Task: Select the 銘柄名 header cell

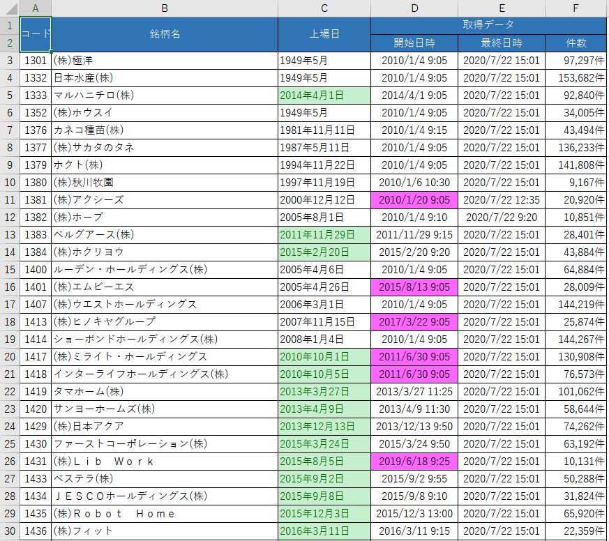Action: [165, 34]
